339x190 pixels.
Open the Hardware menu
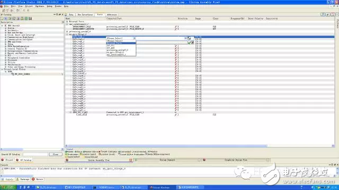[40, 6]
